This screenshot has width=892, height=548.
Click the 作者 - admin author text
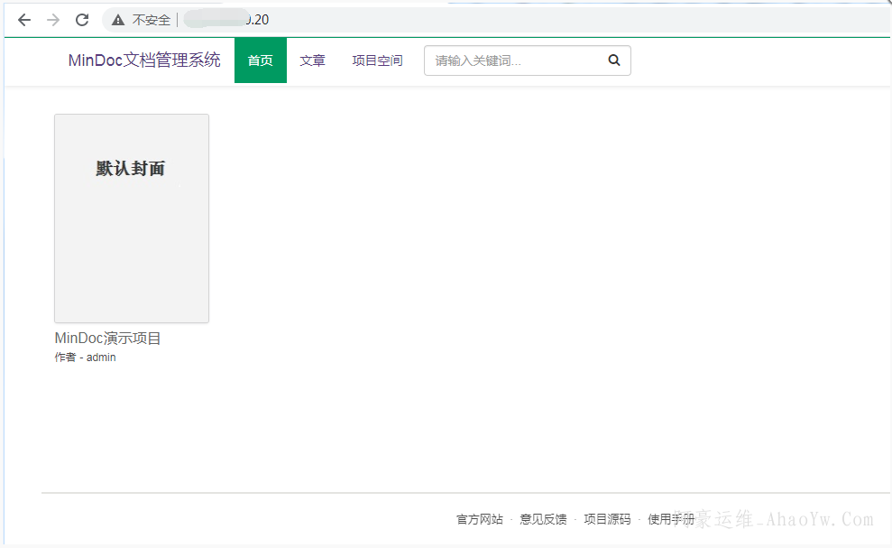click(85, 358)
